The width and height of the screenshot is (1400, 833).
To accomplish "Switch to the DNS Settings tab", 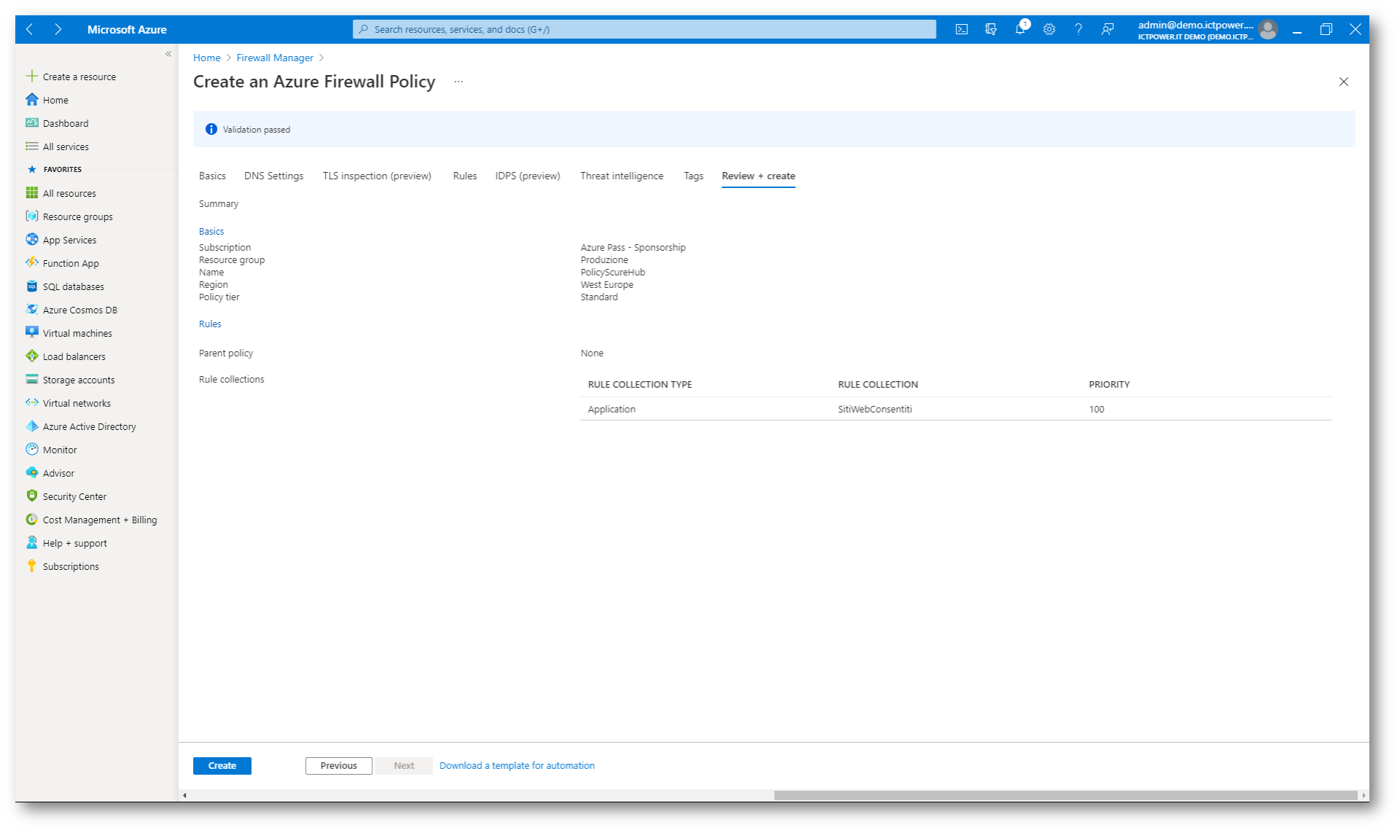I will coord(273,176).
